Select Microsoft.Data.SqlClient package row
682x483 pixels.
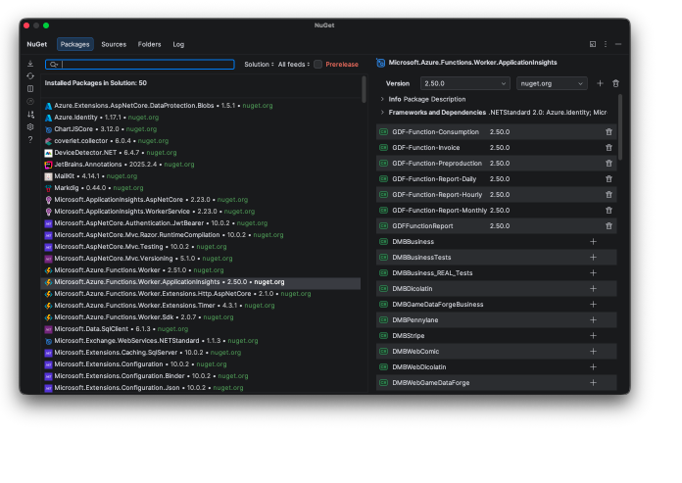(201, 328)
